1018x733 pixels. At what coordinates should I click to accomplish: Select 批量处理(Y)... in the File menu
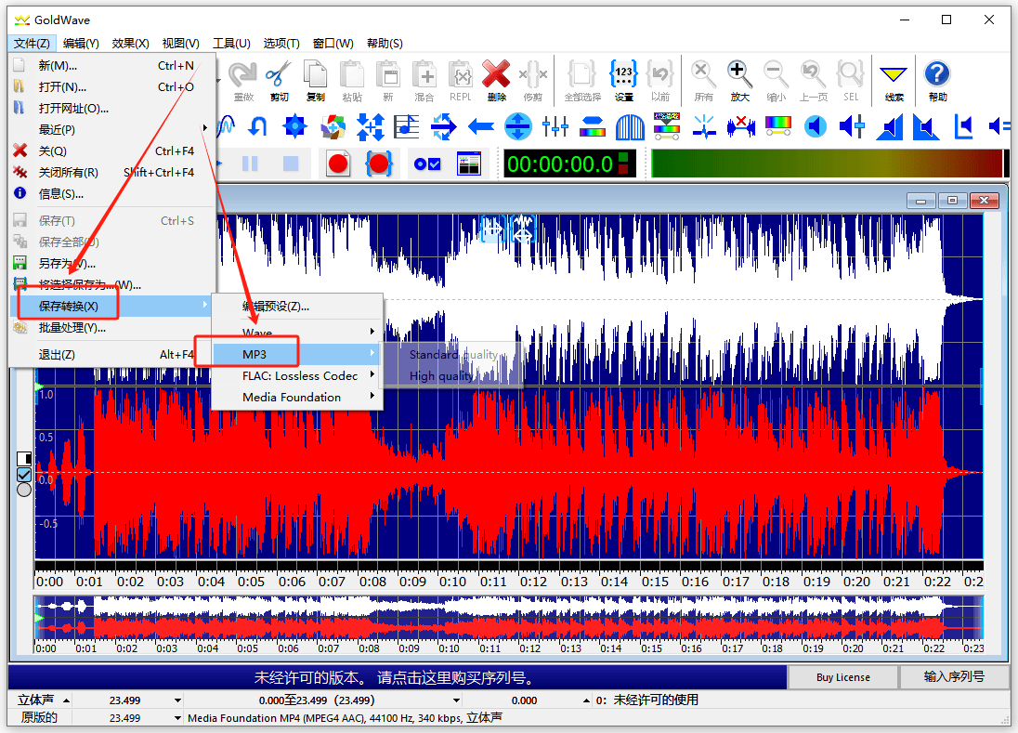(72, 328)
